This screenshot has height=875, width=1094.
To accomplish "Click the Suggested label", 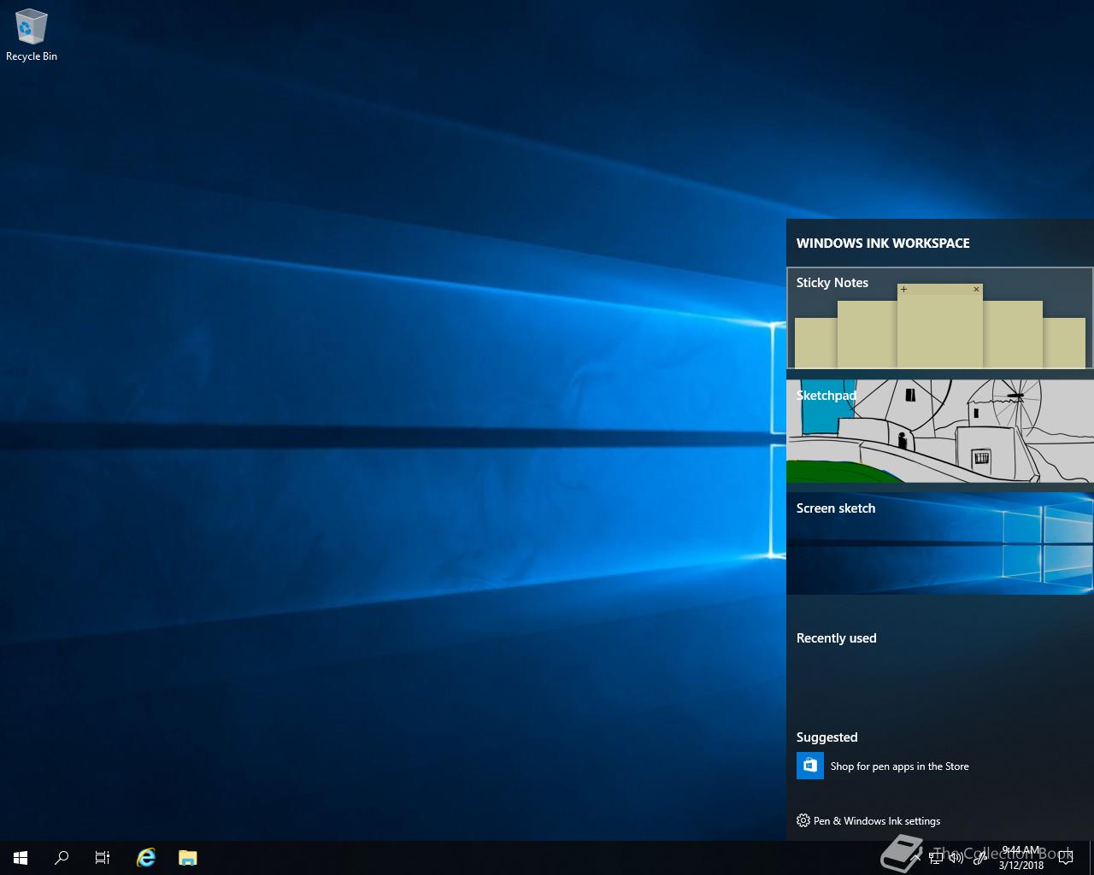I will (x=826, y=737).
